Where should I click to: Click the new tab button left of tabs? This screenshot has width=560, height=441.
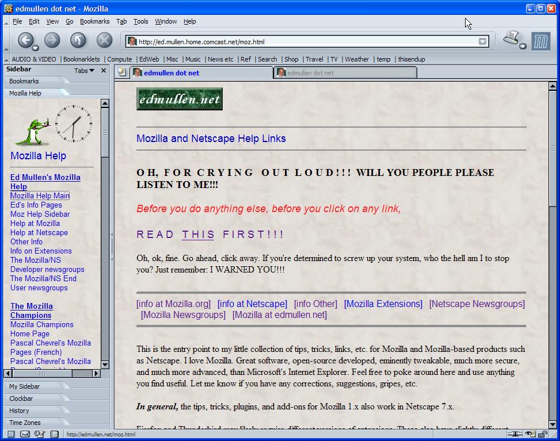121,72
